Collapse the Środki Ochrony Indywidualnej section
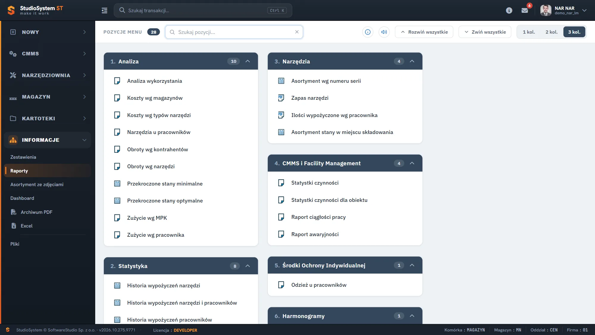This screenshot has height=335, width=595. coord(412,265)
